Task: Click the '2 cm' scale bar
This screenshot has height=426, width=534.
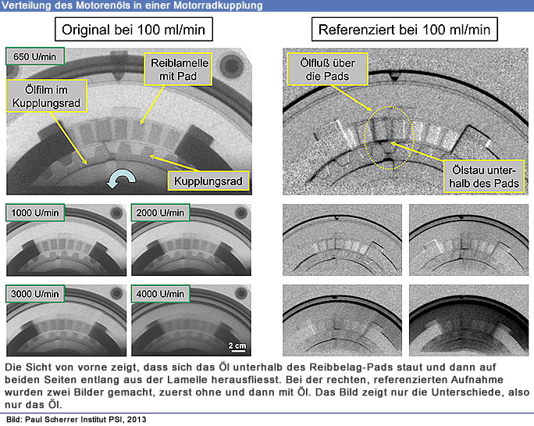Action: tap(237, 346)
